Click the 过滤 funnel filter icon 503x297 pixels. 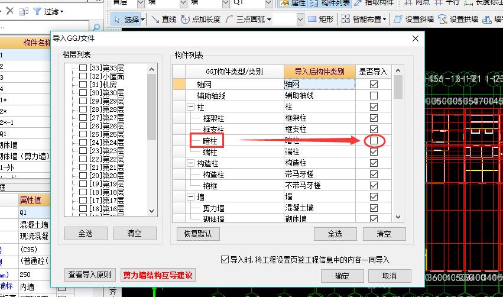(x=37, y=12)
